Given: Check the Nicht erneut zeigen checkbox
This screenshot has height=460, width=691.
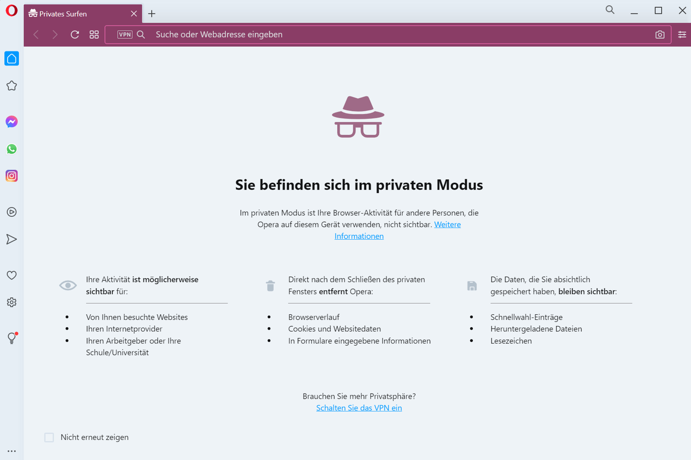Looking at the screenshot, I should coord(49,437).
